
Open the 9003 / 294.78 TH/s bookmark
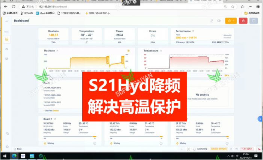pyautogui.click(x=98, y=13)
